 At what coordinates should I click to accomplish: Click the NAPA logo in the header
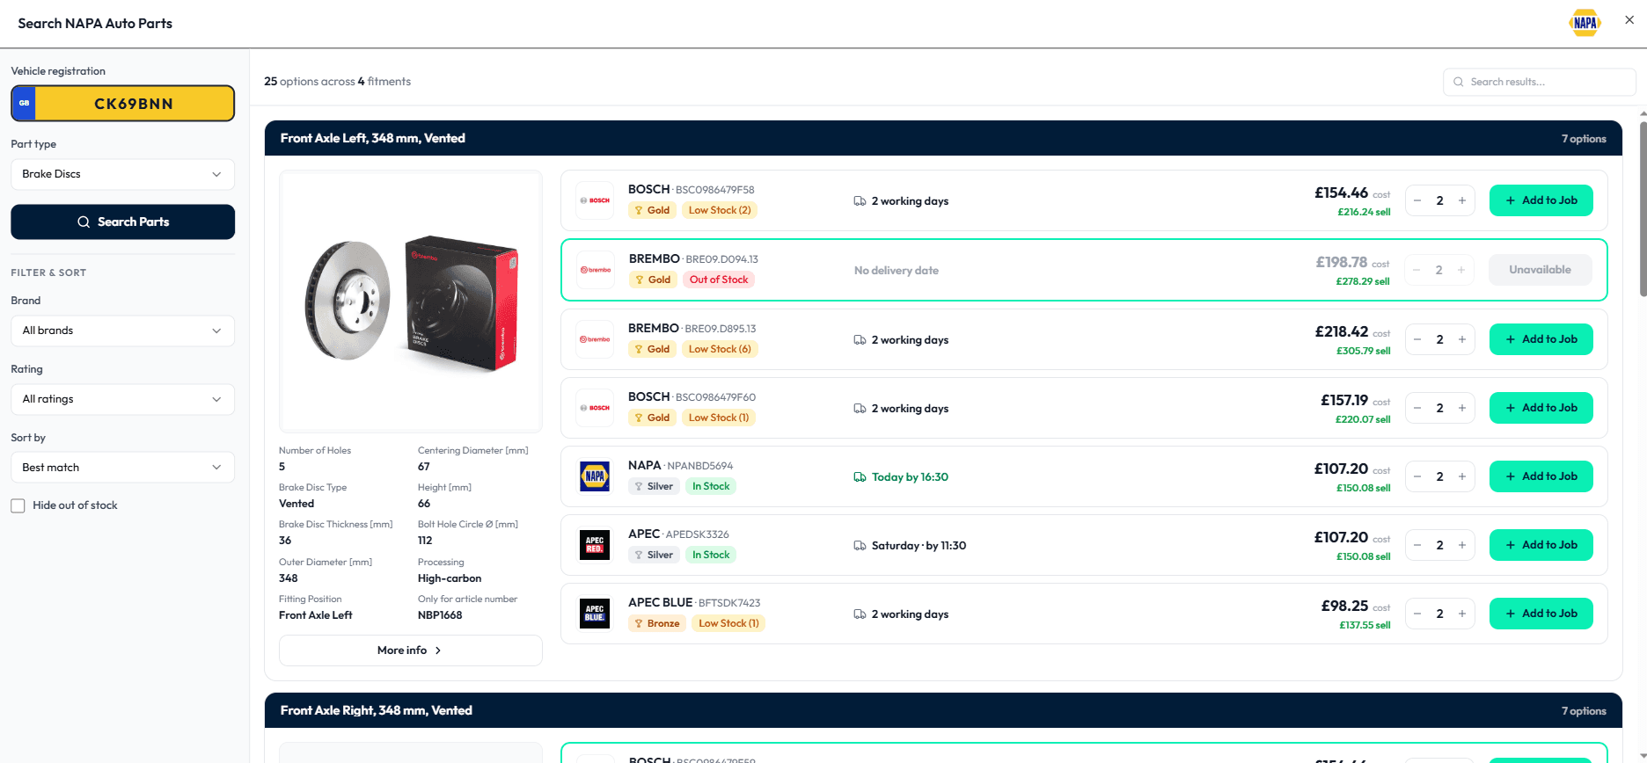(1585, 23)
